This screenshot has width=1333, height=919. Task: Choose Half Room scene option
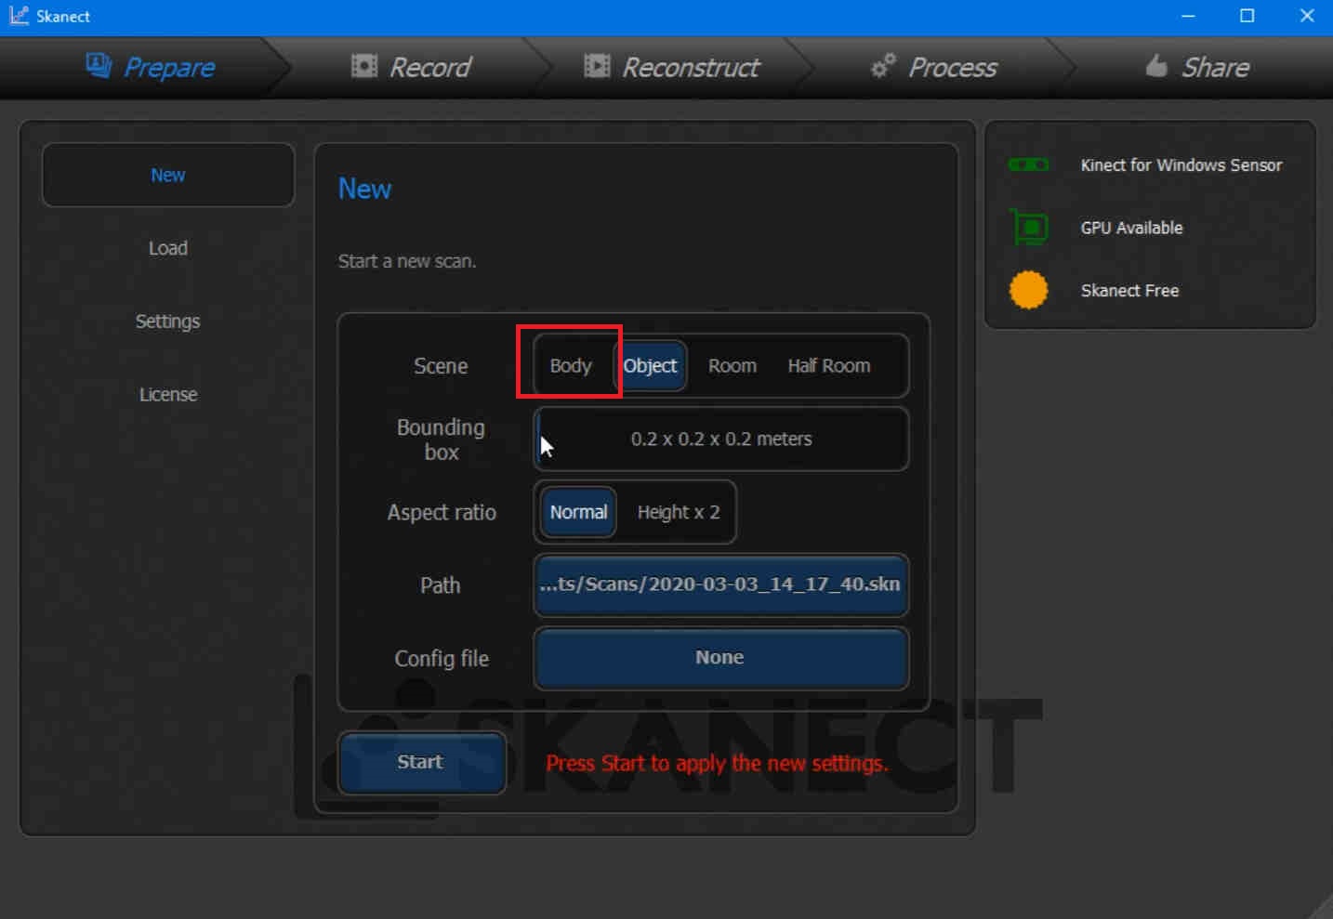point(829,366)
